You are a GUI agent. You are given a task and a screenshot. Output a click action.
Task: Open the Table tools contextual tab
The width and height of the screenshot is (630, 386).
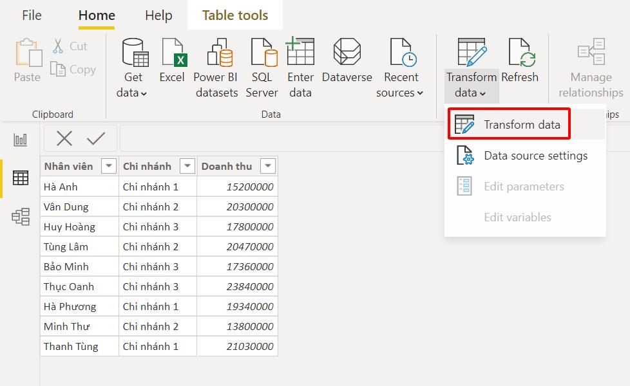[x=234, y=15]
